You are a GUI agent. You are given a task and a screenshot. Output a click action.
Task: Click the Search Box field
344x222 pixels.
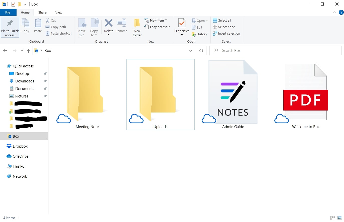point(275,51)
